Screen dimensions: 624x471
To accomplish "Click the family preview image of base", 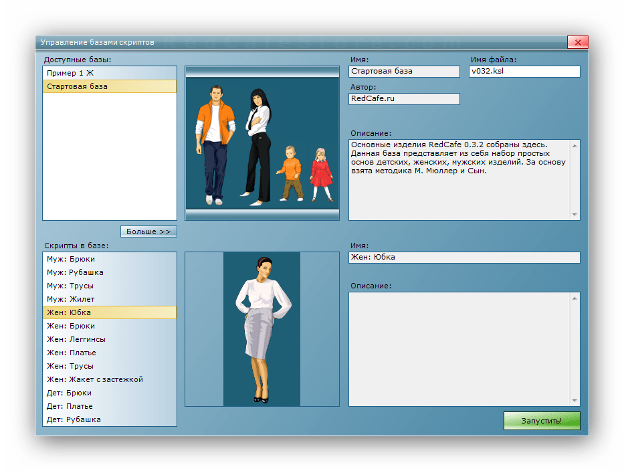I will click(262, 143).
